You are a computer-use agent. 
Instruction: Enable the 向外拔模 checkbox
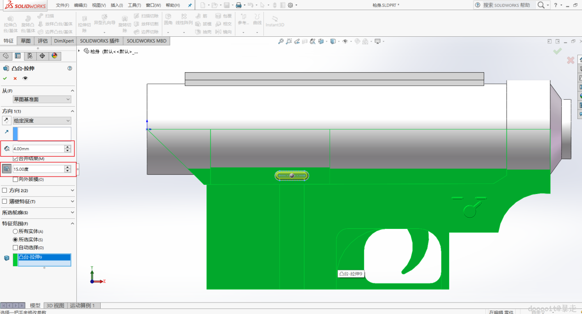pos(16,179)
